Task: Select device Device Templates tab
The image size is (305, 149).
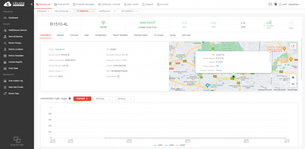Action: coord(120,35)
